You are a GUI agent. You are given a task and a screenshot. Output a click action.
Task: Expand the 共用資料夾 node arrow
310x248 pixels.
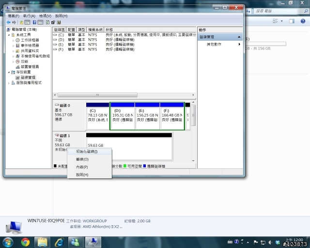click(x=13, y=51)
